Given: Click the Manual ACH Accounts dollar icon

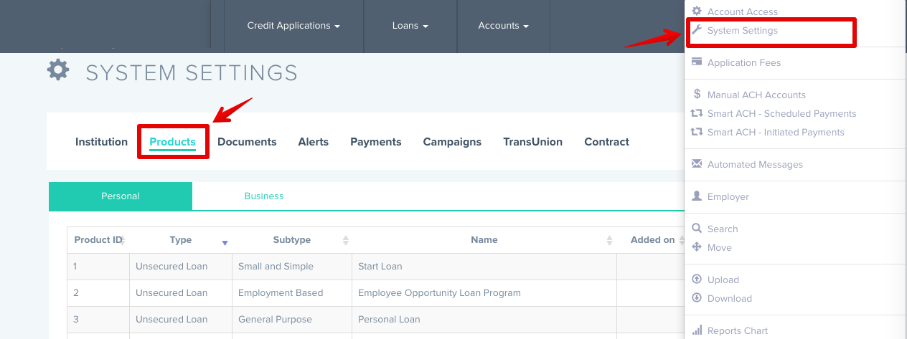Looking at the screenshot, I should 697,94.
